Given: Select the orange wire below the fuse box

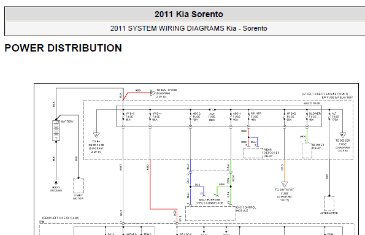Looking at the screenshot, I should pyautogui.click(x=285, y=171).
